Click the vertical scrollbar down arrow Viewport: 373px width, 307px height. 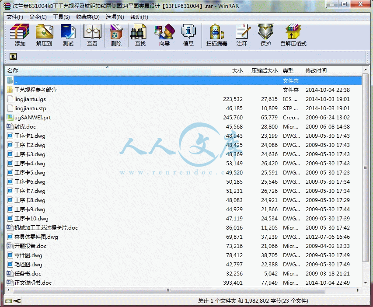(365, 283)
